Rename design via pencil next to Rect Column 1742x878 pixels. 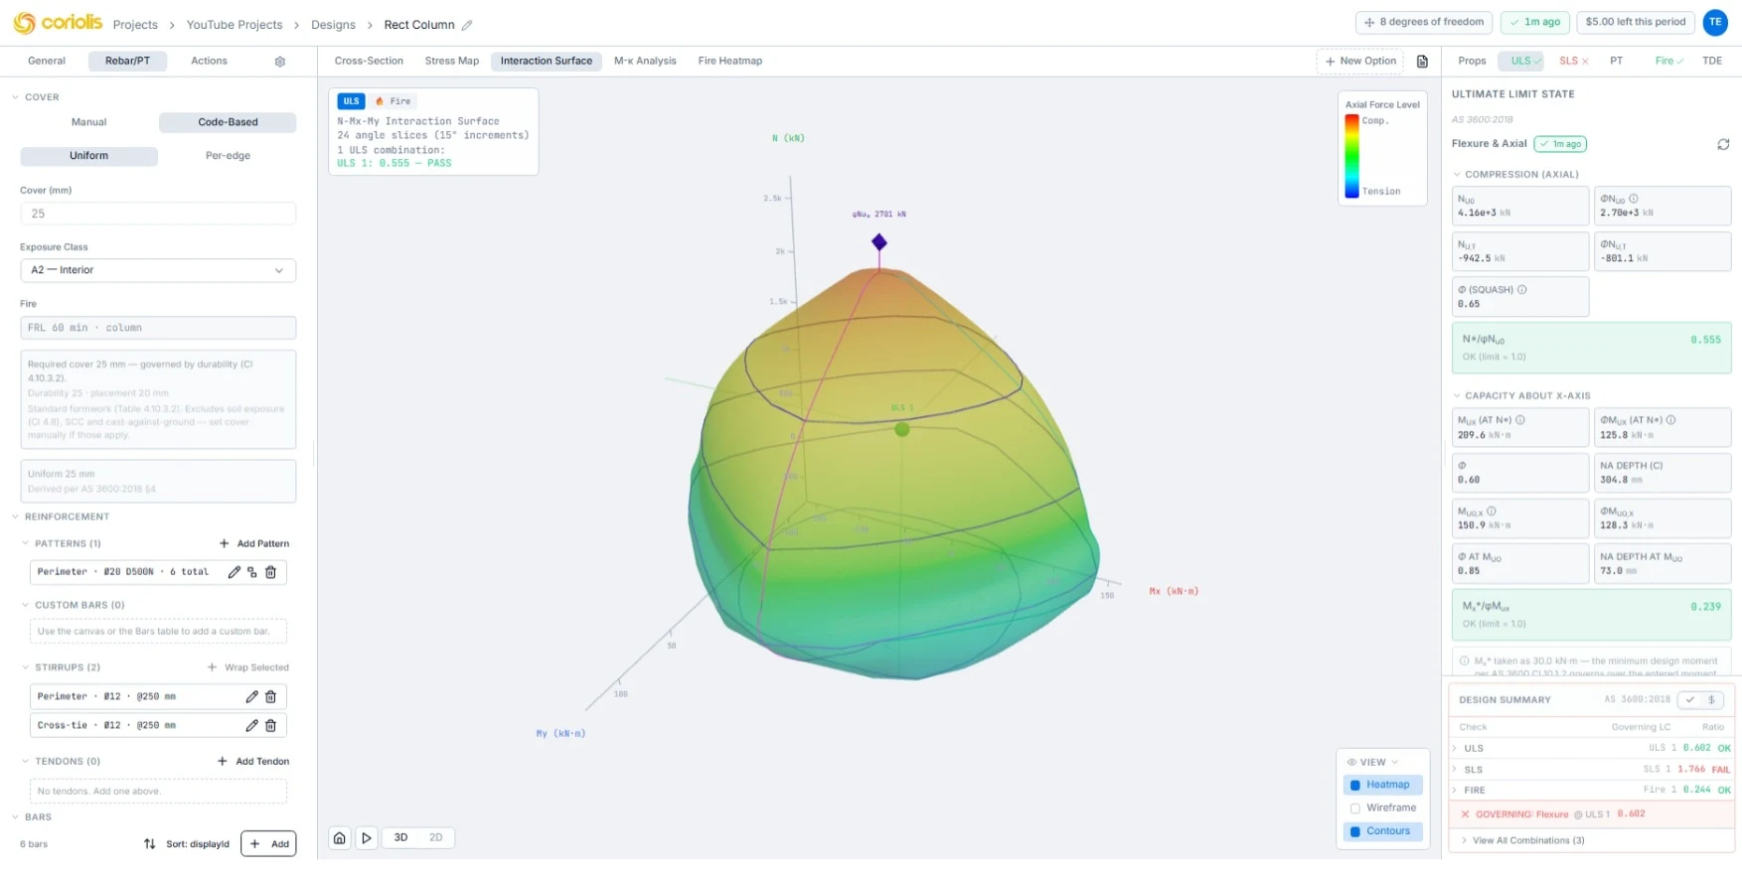point(467,25)
